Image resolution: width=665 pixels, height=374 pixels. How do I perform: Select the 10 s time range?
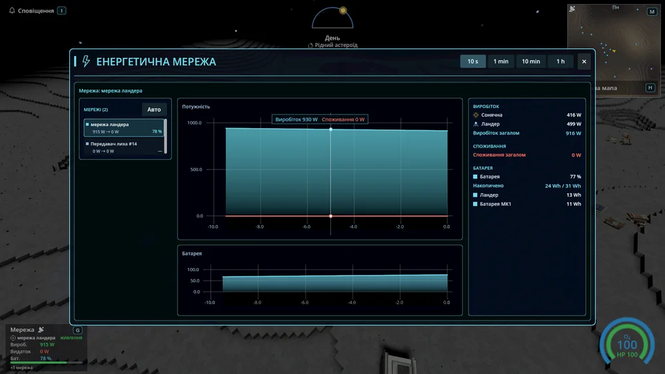click(473, 62)
